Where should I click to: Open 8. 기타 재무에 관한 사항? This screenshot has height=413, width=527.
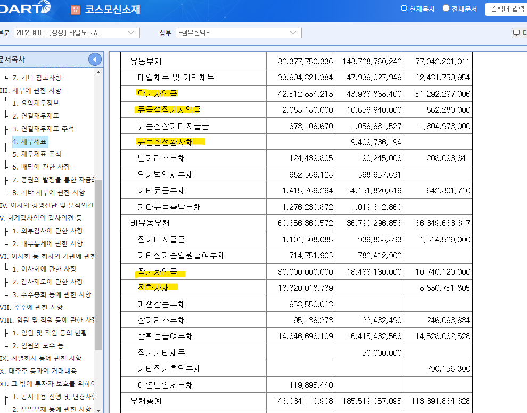pos(48,192)
